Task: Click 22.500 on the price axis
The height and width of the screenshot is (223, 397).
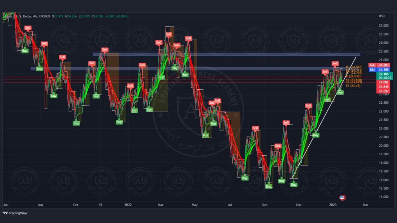Action: point(384,103)
